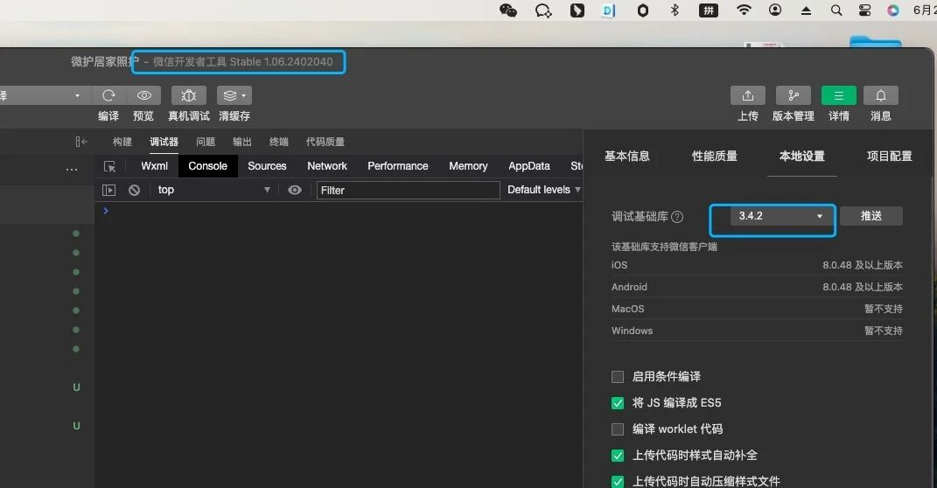The width and height of the screenshot is (937, 488).
Task: Uncheck 将 JS 编译成 ES5 checkbox
Action: [618, 403]
